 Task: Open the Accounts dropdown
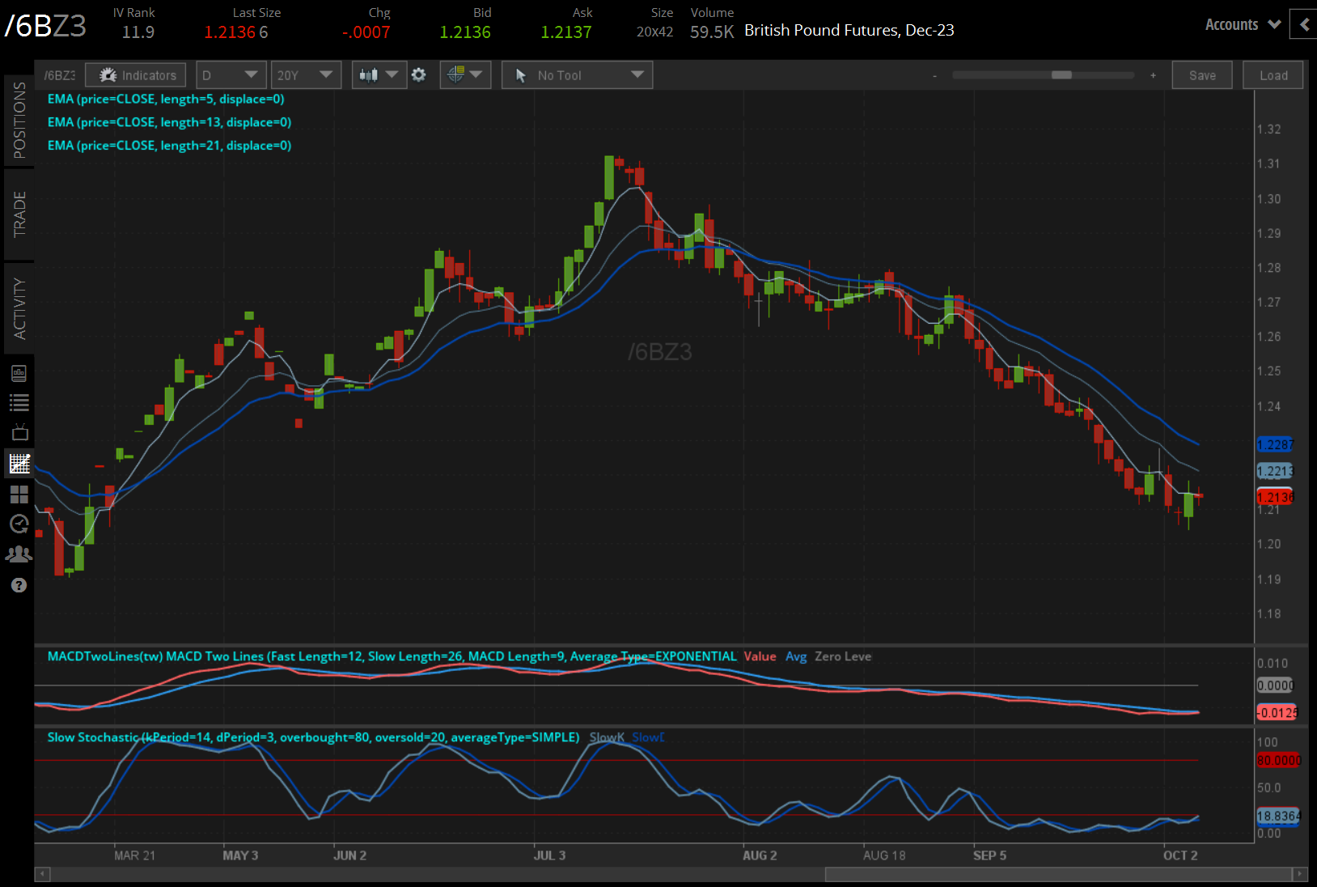[1242, 24]
